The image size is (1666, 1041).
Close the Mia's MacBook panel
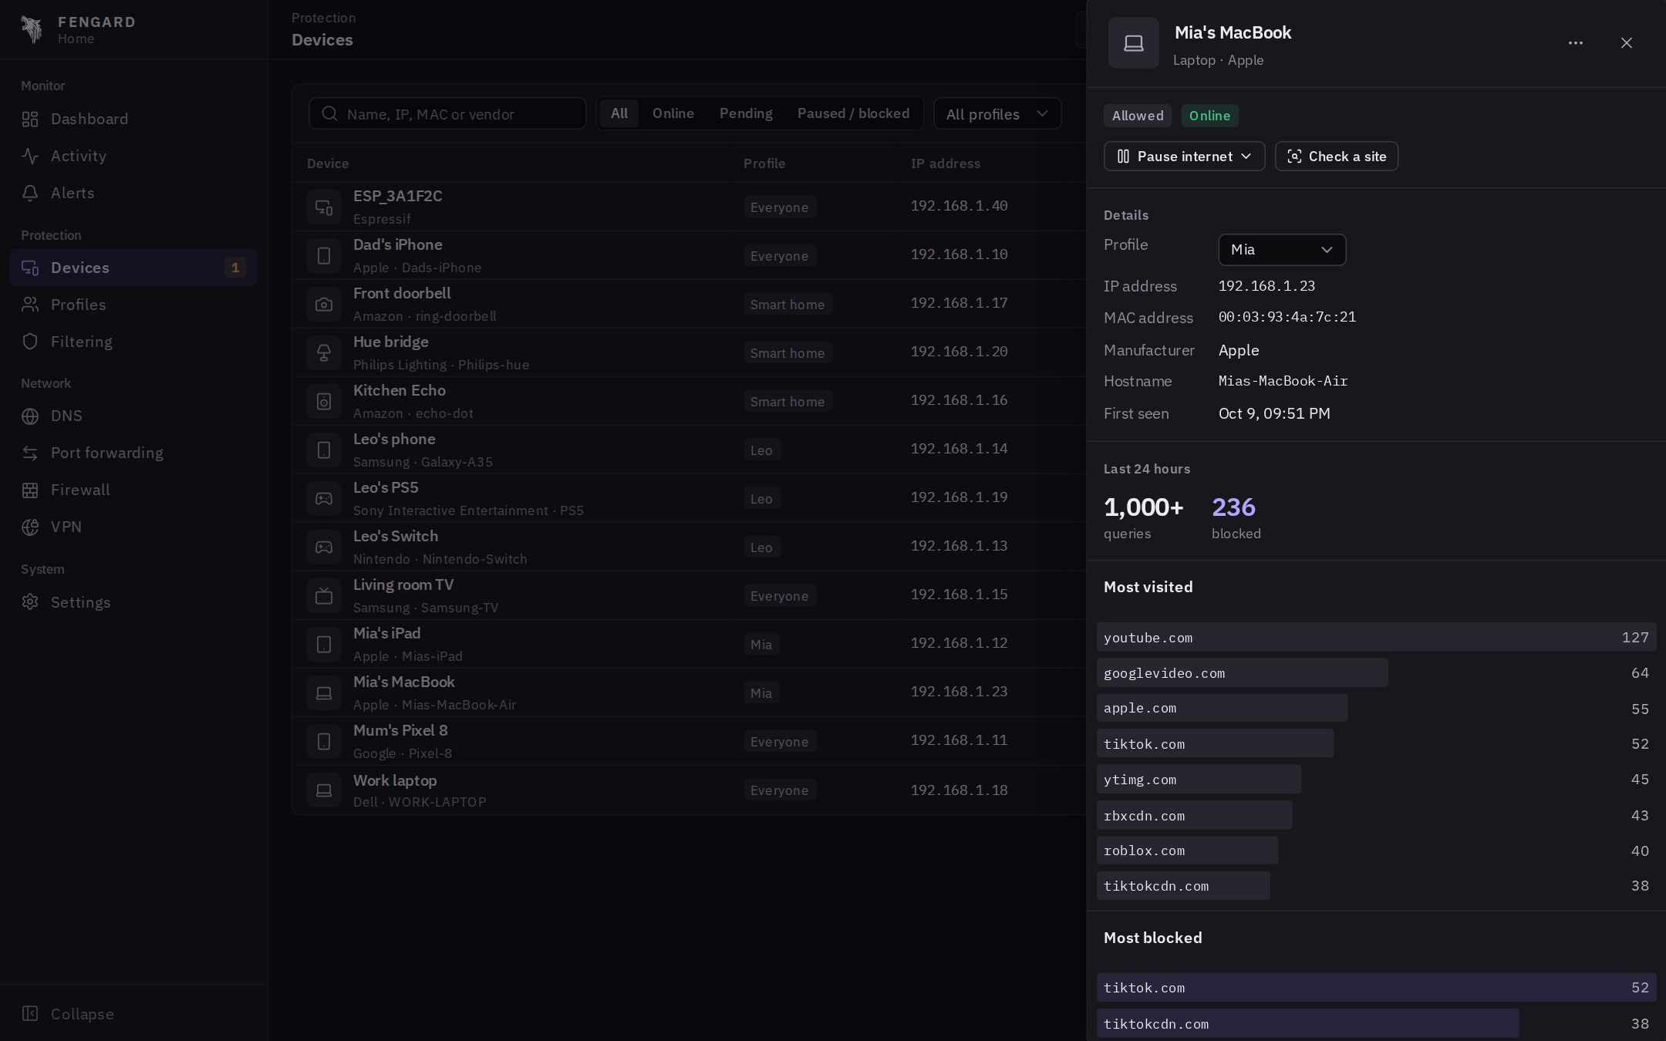tap(1627, 43)
